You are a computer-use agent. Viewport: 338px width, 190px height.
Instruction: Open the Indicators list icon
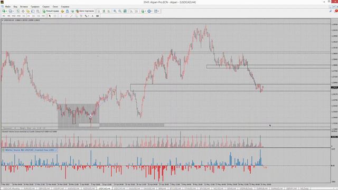(143, 11)
